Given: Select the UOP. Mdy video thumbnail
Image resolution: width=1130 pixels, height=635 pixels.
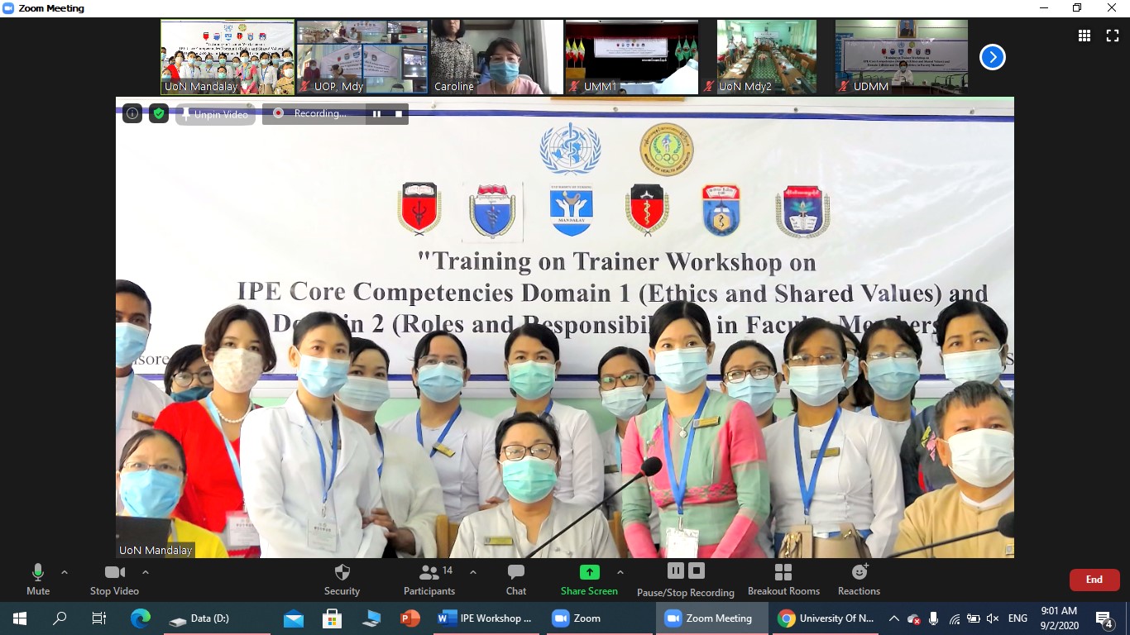Looking at the screenshot, I should [362, 57].
